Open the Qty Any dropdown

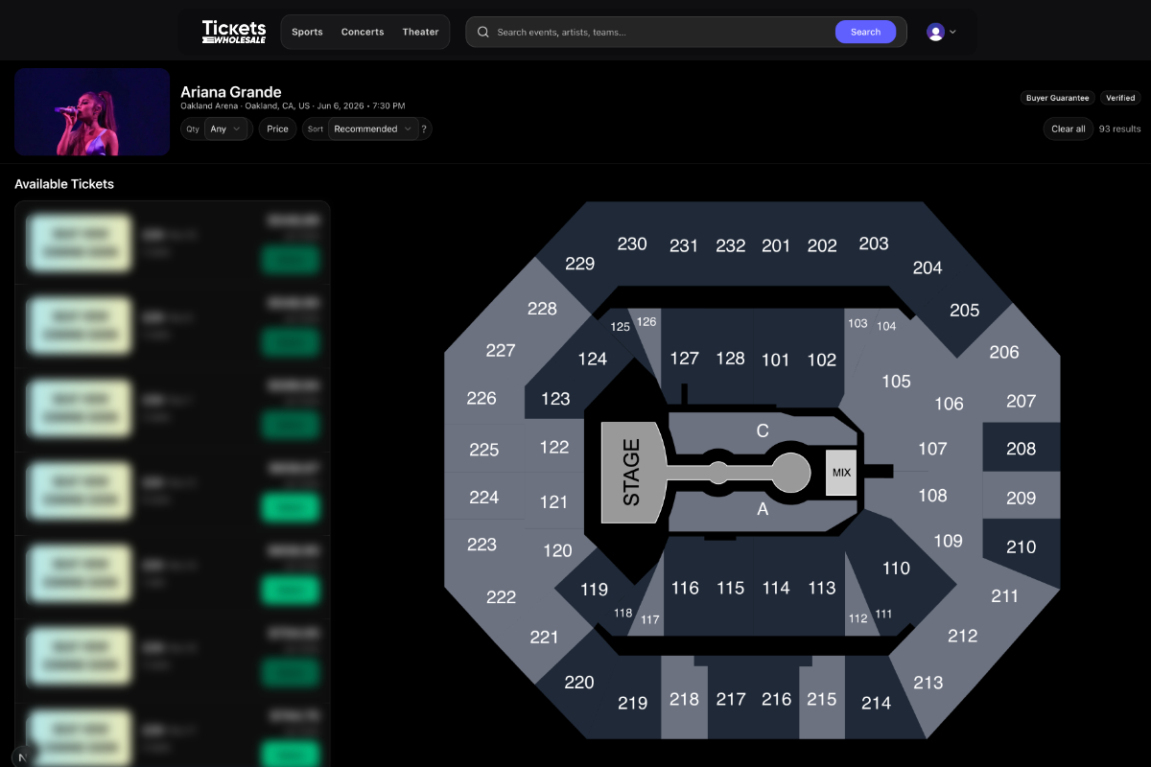pos(227,128)
